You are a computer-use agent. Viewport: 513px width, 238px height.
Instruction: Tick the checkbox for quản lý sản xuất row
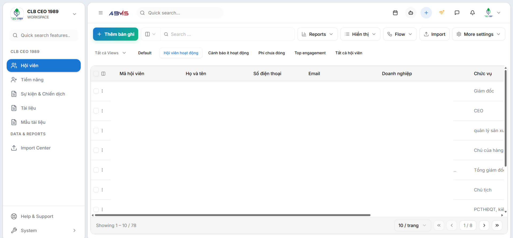96,130
